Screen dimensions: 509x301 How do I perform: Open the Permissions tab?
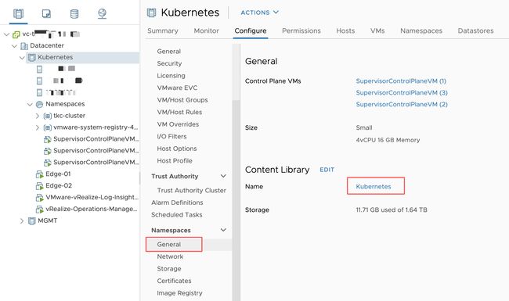click(301, 30)
